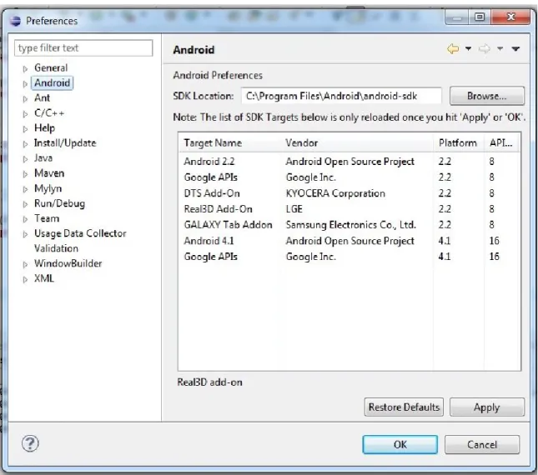Expand the Run/Debug tree node
Viewport: 538px width, 475px height.
tap(25, 205)
